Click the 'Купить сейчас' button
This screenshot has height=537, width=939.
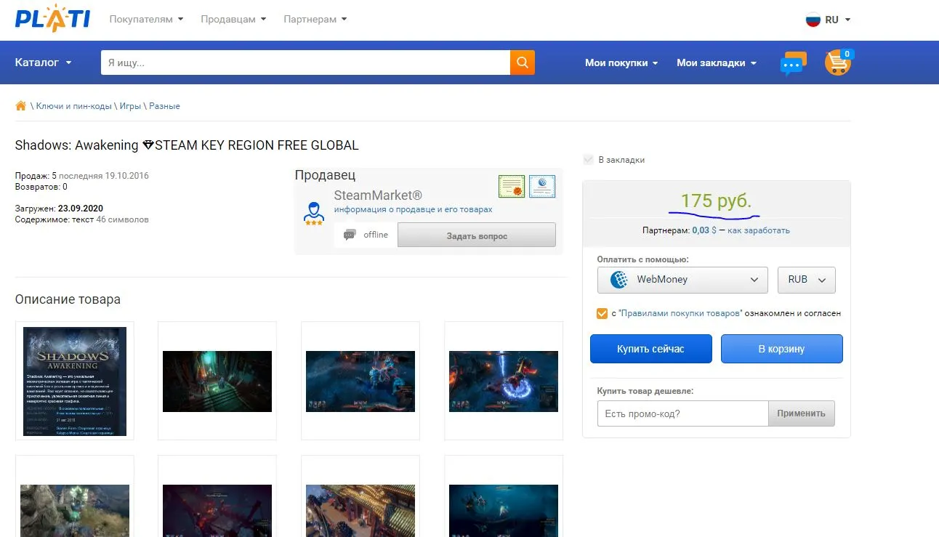650,349
